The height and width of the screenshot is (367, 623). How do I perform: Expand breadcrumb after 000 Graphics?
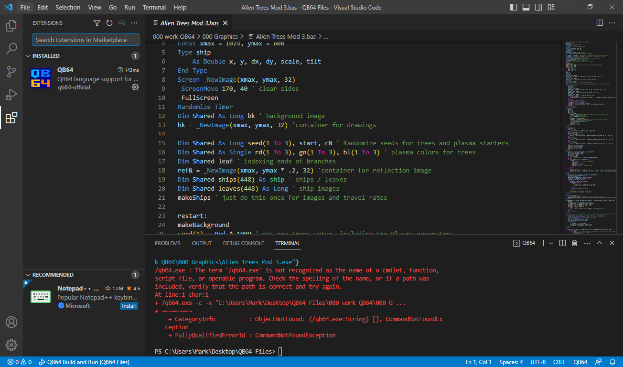[x=242, y=36]
